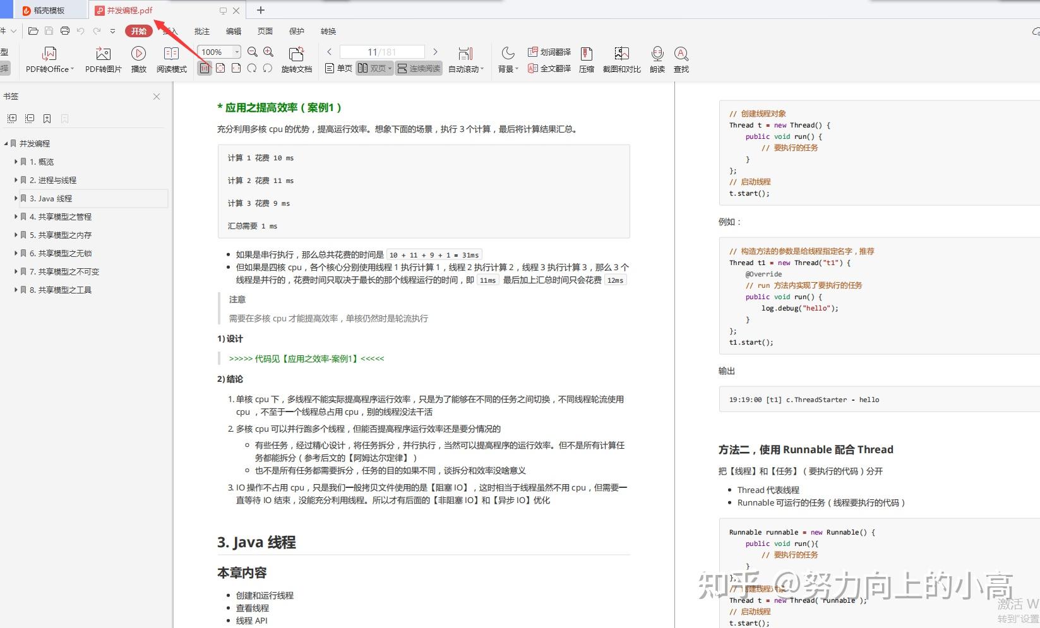Select the fit page view icon
Image resolution: width=1040 pixels, height=628 pixels.
220,68
